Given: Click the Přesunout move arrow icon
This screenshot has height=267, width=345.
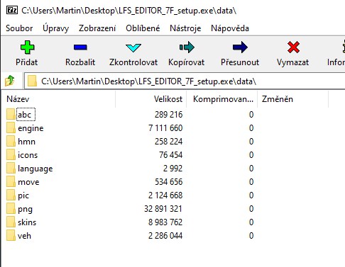Looking at the screenshot, I should coord(240,47).
